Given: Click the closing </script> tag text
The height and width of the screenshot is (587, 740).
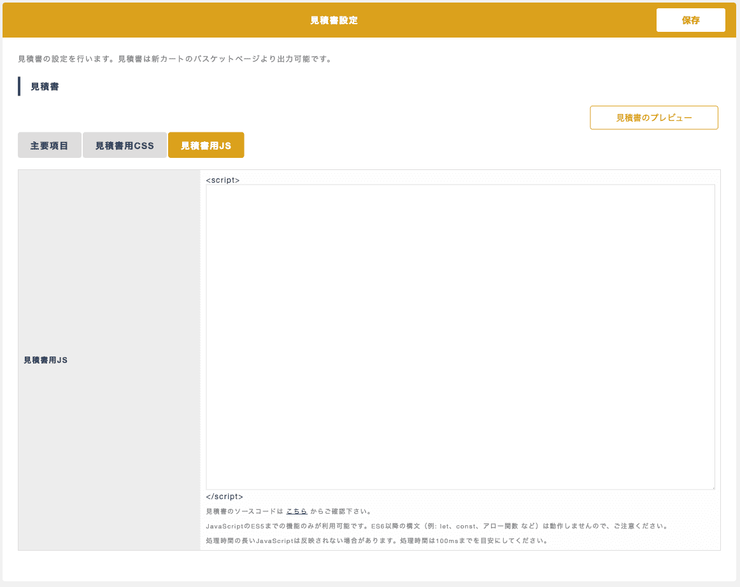Looking at the screenshot, I should 224,497.
